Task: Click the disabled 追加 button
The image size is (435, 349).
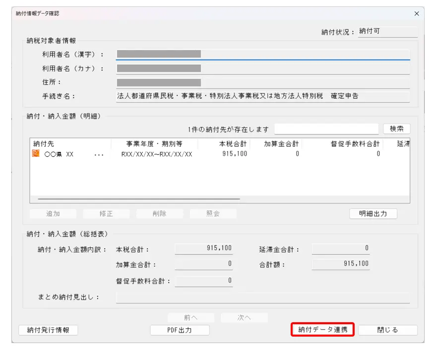Action: click(x=53, y=213)
